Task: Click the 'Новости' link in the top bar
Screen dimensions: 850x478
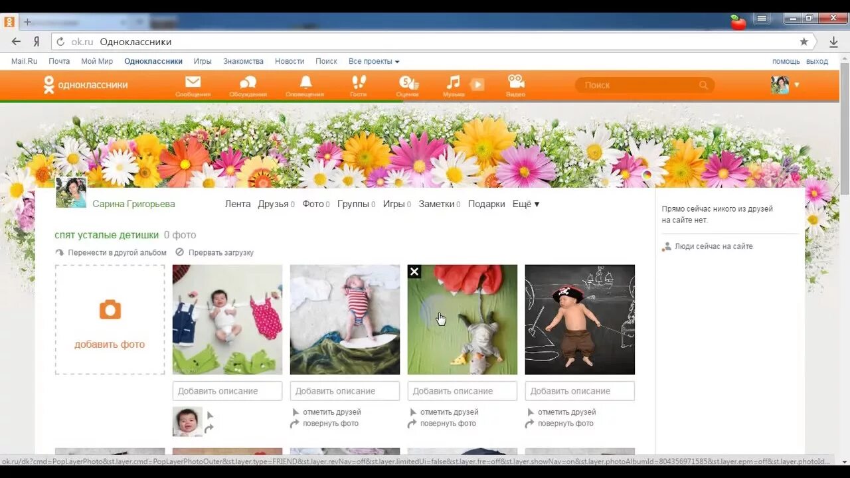Action: click(290, 61)
